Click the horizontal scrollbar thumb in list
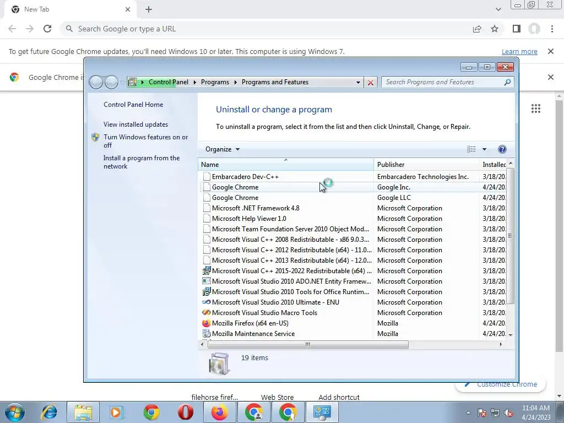The image size is (564, 423). pos(308,345)
